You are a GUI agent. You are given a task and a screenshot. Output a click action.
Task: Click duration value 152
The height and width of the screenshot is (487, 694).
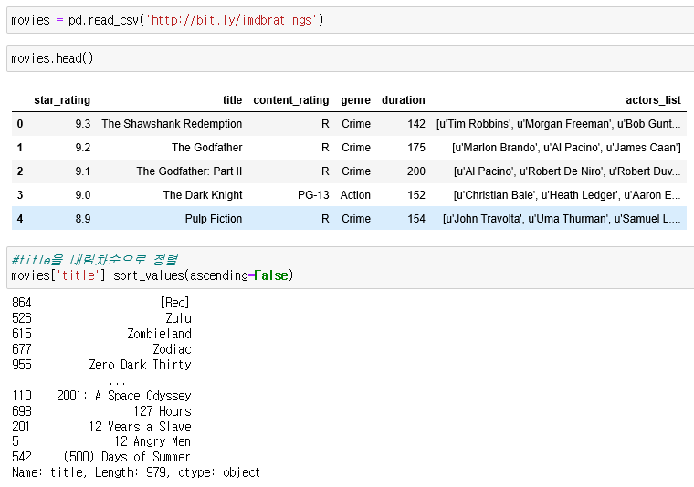416,195
